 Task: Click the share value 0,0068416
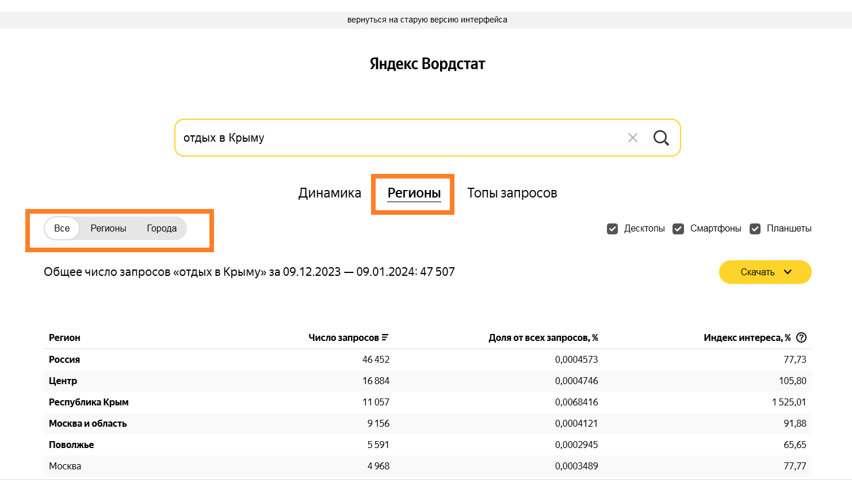click(576, 402)
